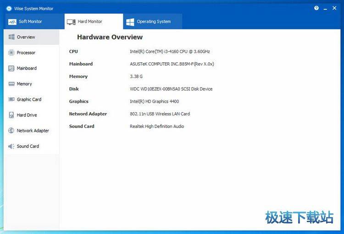Click the Realtek High Definition Audio text
The height and width of the screenshot is (234, 344).
[157, 126]
